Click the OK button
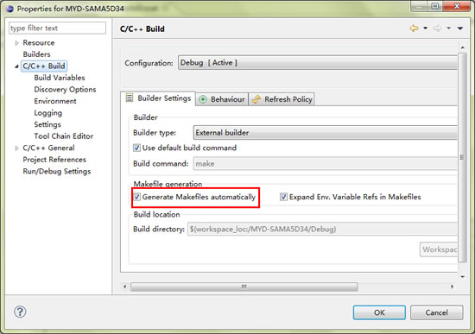 click(379, 312)
